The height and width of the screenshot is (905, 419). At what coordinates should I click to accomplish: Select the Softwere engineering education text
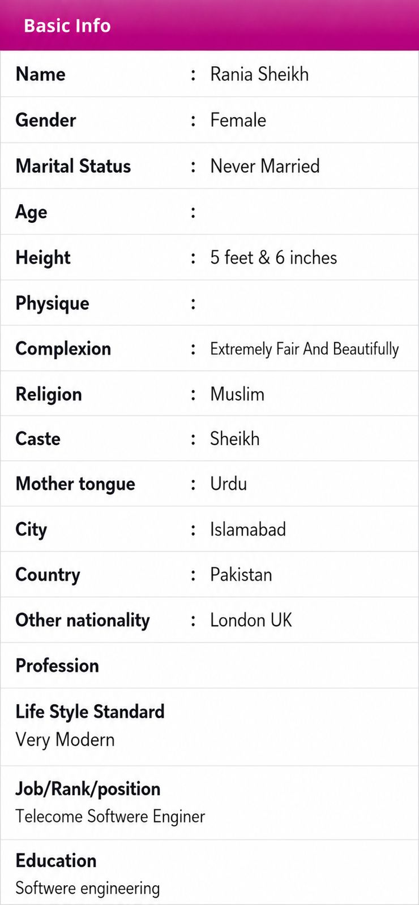pos(88,888)
